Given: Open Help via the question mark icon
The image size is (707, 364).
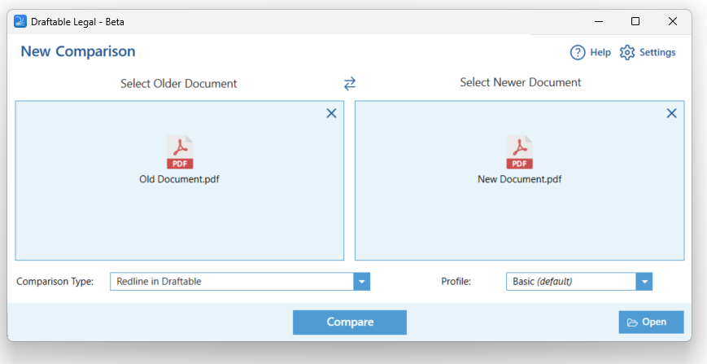Looking at the screenshot, I should 578,52.
